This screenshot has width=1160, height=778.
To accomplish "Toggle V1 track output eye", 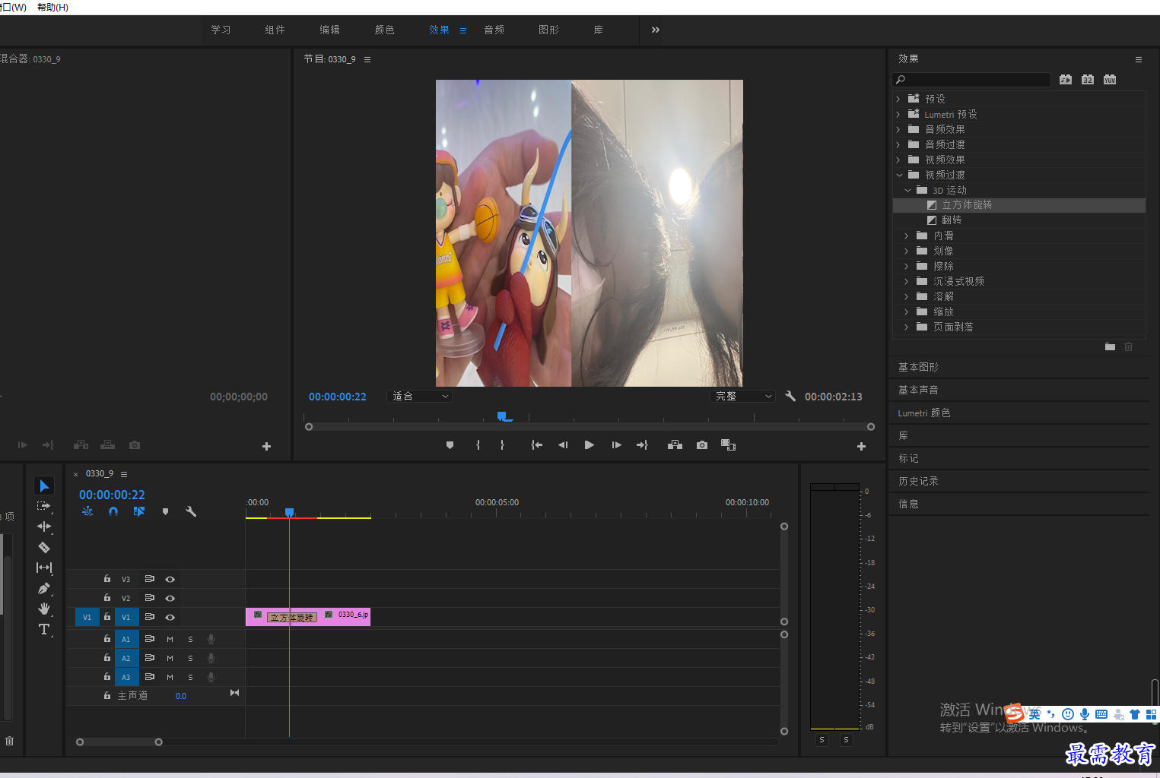I will coord(170,617).
